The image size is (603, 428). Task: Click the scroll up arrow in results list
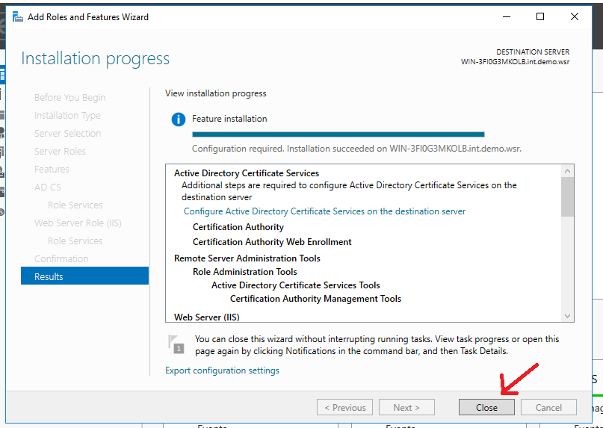568,171
